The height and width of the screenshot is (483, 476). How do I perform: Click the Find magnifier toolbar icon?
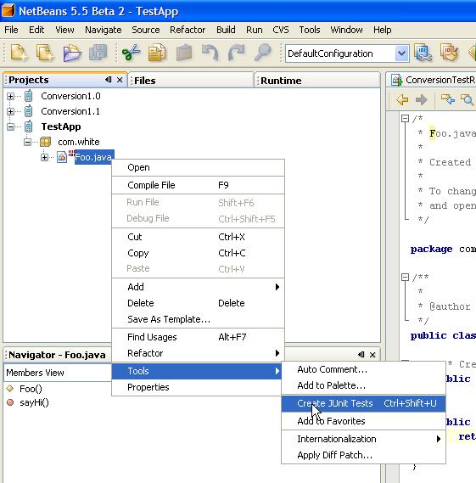tap(263, 53)
